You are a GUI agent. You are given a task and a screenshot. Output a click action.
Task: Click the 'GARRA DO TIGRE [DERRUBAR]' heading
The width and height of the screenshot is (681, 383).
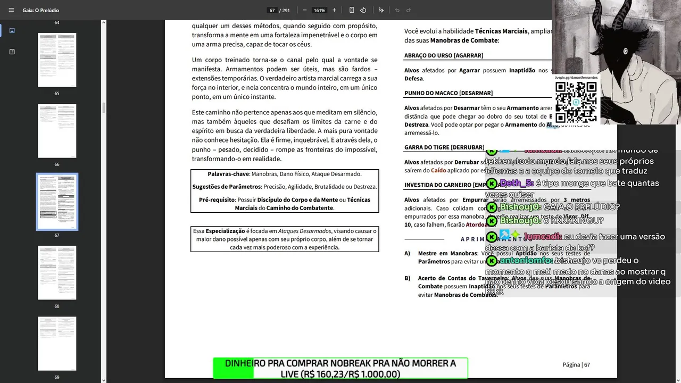tap(444, 147)
